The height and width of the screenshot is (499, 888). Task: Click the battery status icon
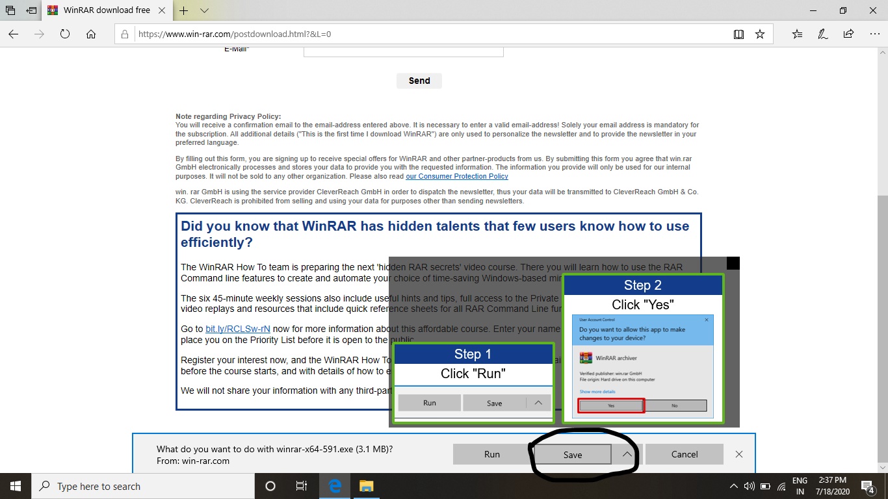pos(764,486)
